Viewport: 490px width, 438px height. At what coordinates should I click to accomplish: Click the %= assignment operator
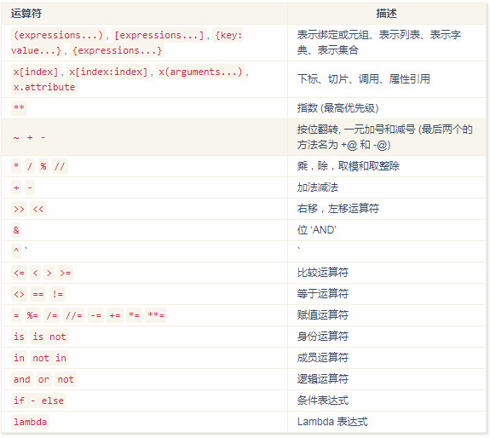click(x=32, y=315)
